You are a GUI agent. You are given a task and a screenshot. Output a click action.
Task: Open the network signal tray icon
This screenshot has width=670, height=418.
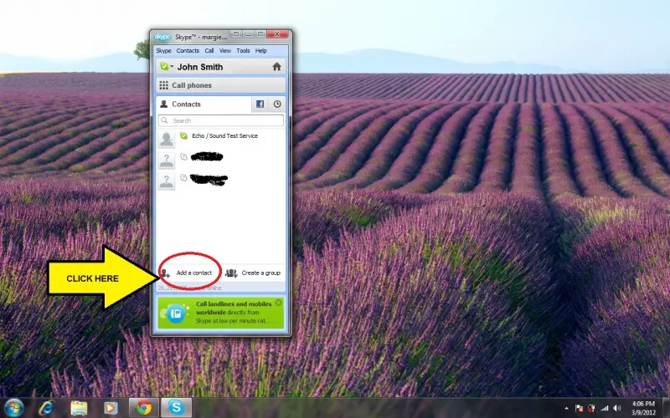pyautogui.click(x=605, y=409)
